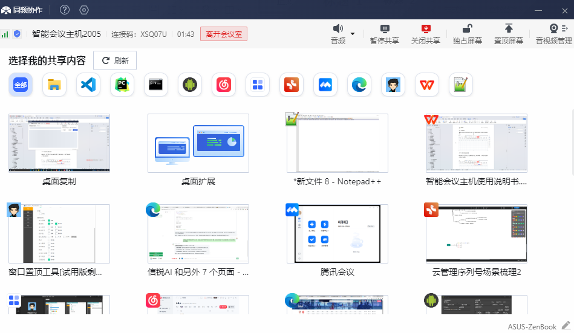Share 智能会议主机使用说明书 WPS window

(477, 143)
